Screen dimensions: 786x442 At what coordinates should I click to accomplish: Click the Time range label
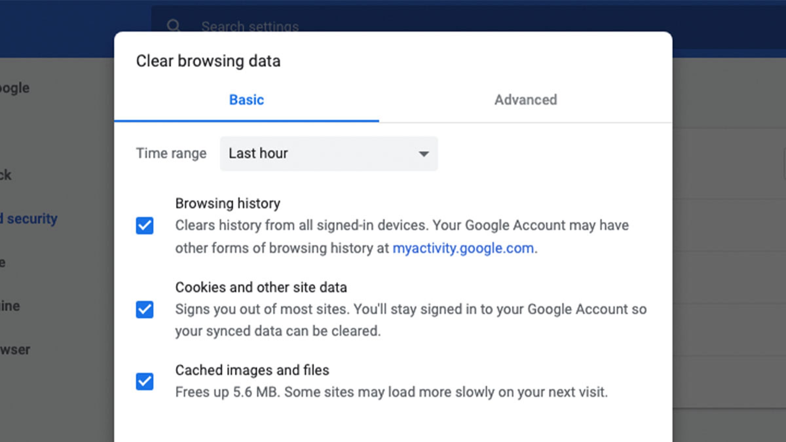pos(171,153)
